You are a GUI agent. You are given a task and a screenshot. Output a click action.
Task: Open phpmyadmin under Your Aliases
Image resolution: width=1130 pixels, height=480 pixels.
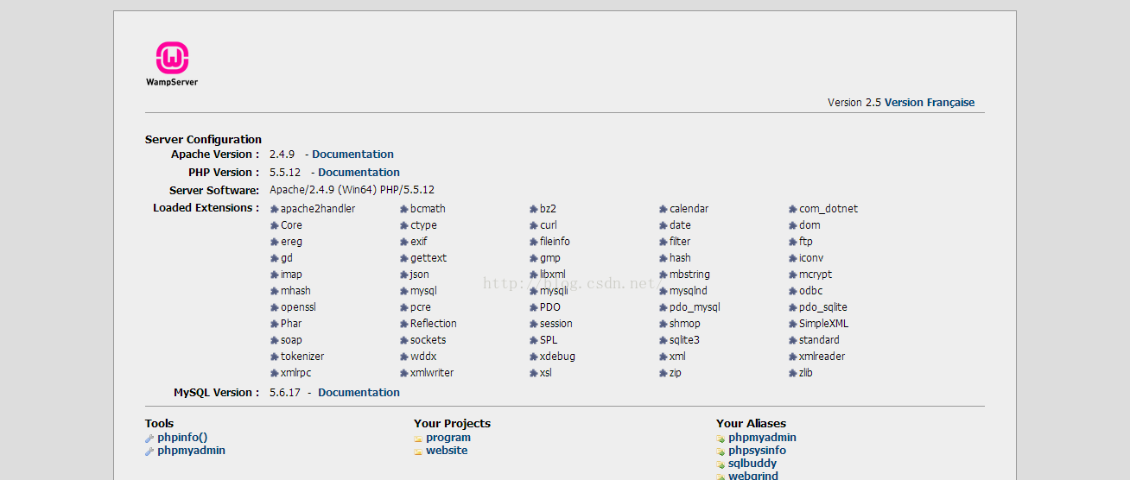(x=762, y=438)
